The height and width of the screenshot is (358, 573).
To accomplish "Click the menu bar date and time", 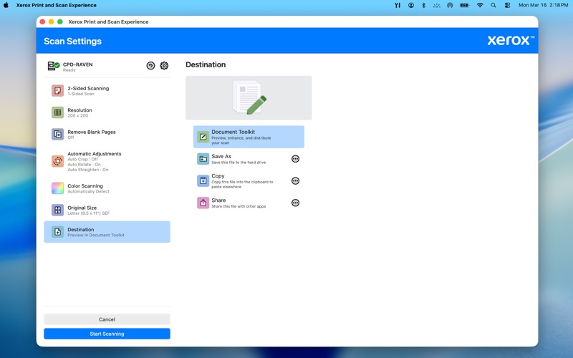I will point(543,5).
